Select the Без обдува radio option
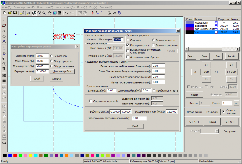 tap(52, 56)
